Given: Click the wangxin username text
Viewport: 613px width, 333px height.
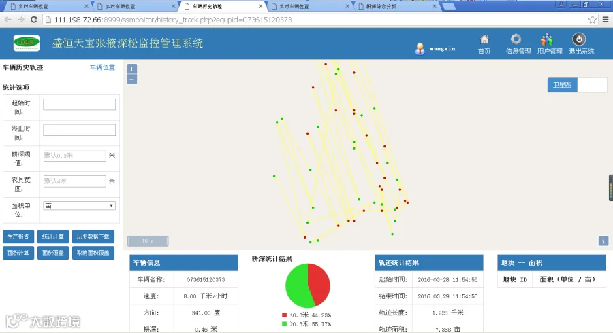Looking at the screenshot, I should tap(443, 49).
